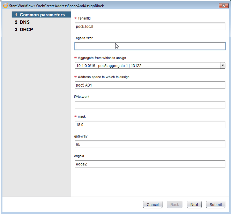231x214 pixels.
Task: Click the greyed-out Back button
Action: 174,205
